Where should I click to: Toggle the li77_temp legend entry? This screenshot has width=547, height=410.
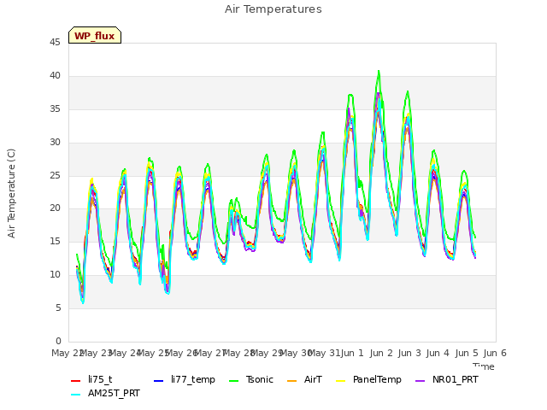pos(185,379)
